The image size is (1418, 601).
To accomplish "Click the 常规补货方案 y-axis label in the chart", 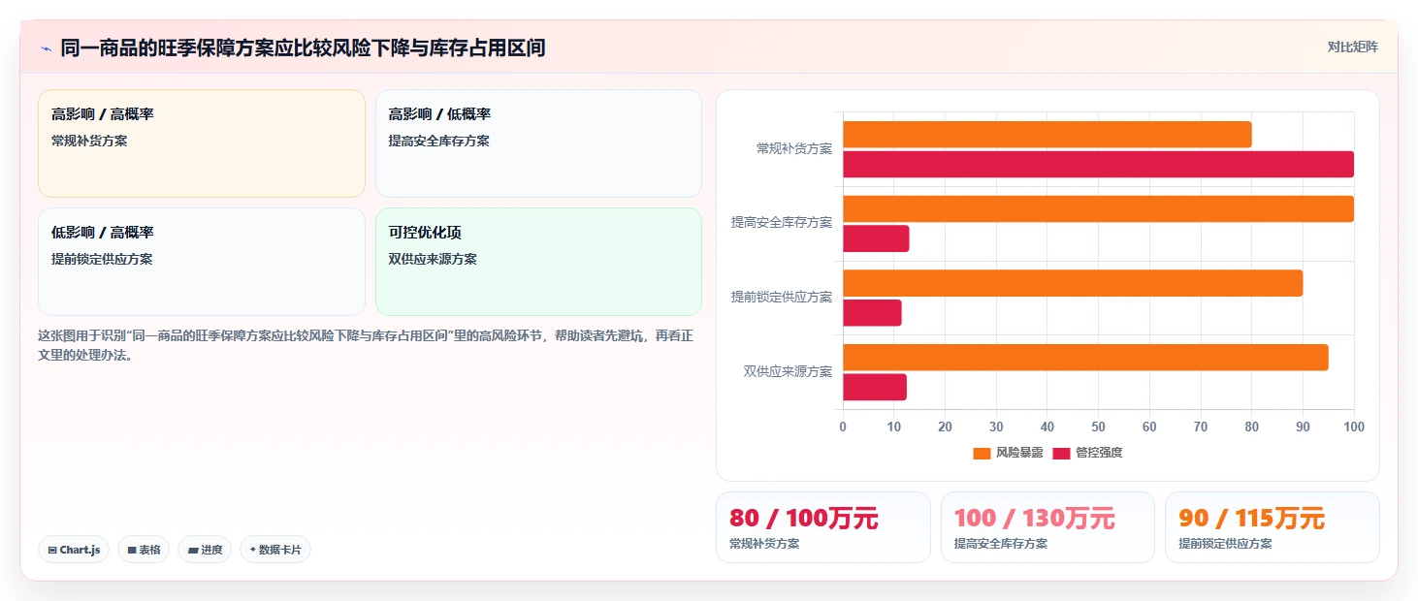I will [x=794, y=148].
